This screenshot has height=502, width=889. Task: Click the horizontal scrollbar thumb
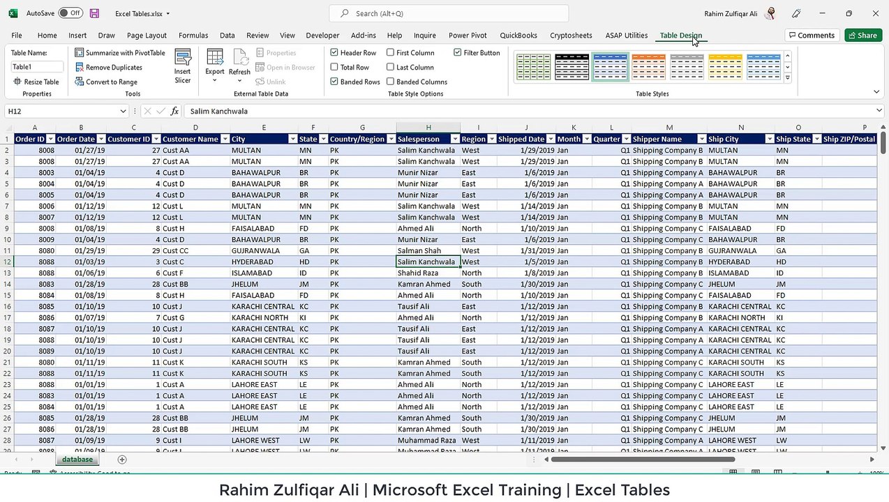[643, 459]
